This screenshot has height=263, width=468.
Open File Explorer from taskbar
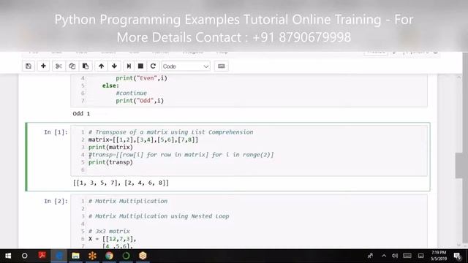(75, 256)
